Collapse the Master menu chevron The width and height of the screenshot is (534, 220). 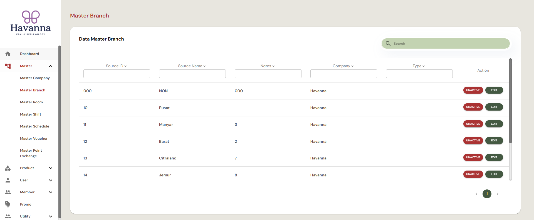click(51, 66)
